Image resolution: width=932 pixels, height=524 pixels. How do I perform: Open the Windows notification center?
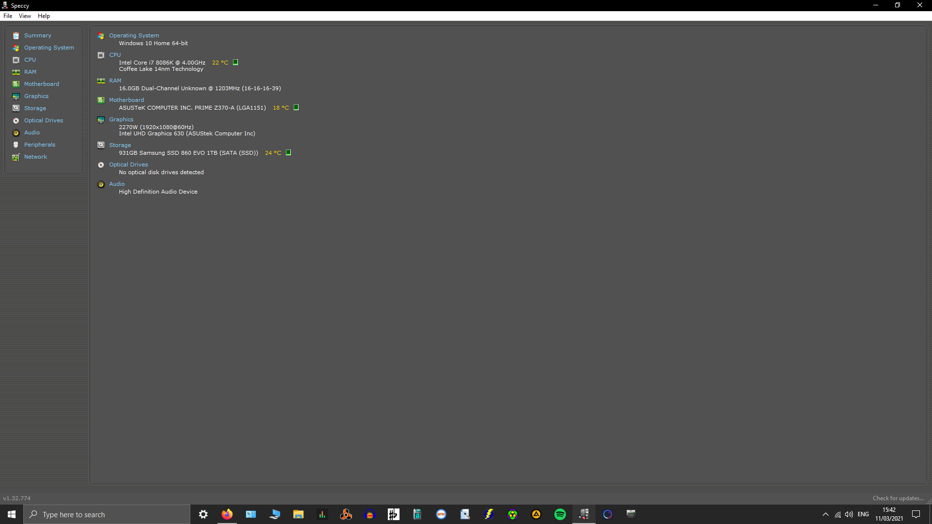(916, 514)
